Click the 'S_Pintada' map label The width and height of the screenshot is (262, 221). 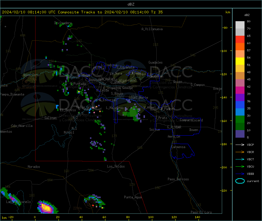[78, 84]
